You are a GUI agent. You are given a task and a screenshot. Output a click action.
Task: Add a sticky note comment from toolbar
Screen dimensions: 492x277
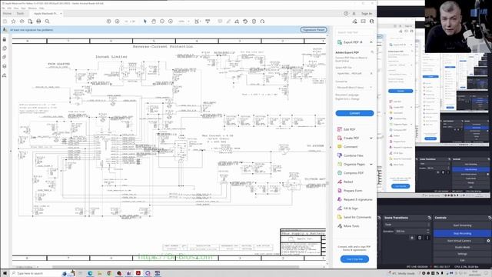tap(220, 22)
